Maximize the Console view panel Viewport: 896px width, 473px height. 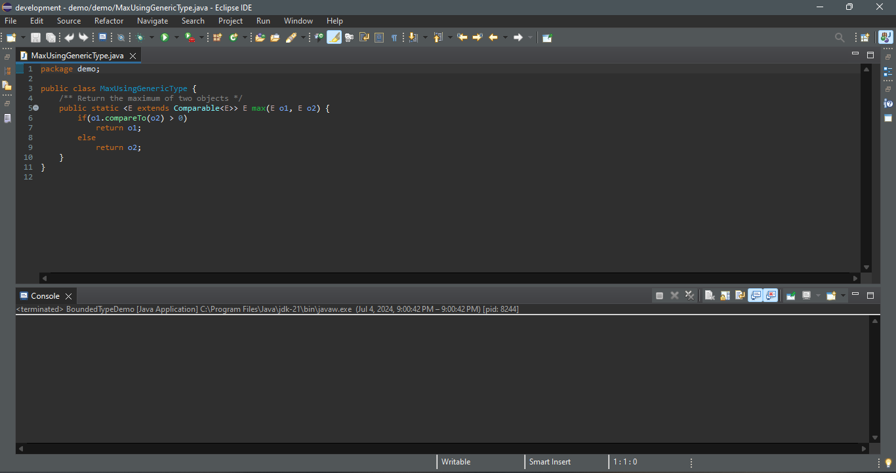[870, 295]
